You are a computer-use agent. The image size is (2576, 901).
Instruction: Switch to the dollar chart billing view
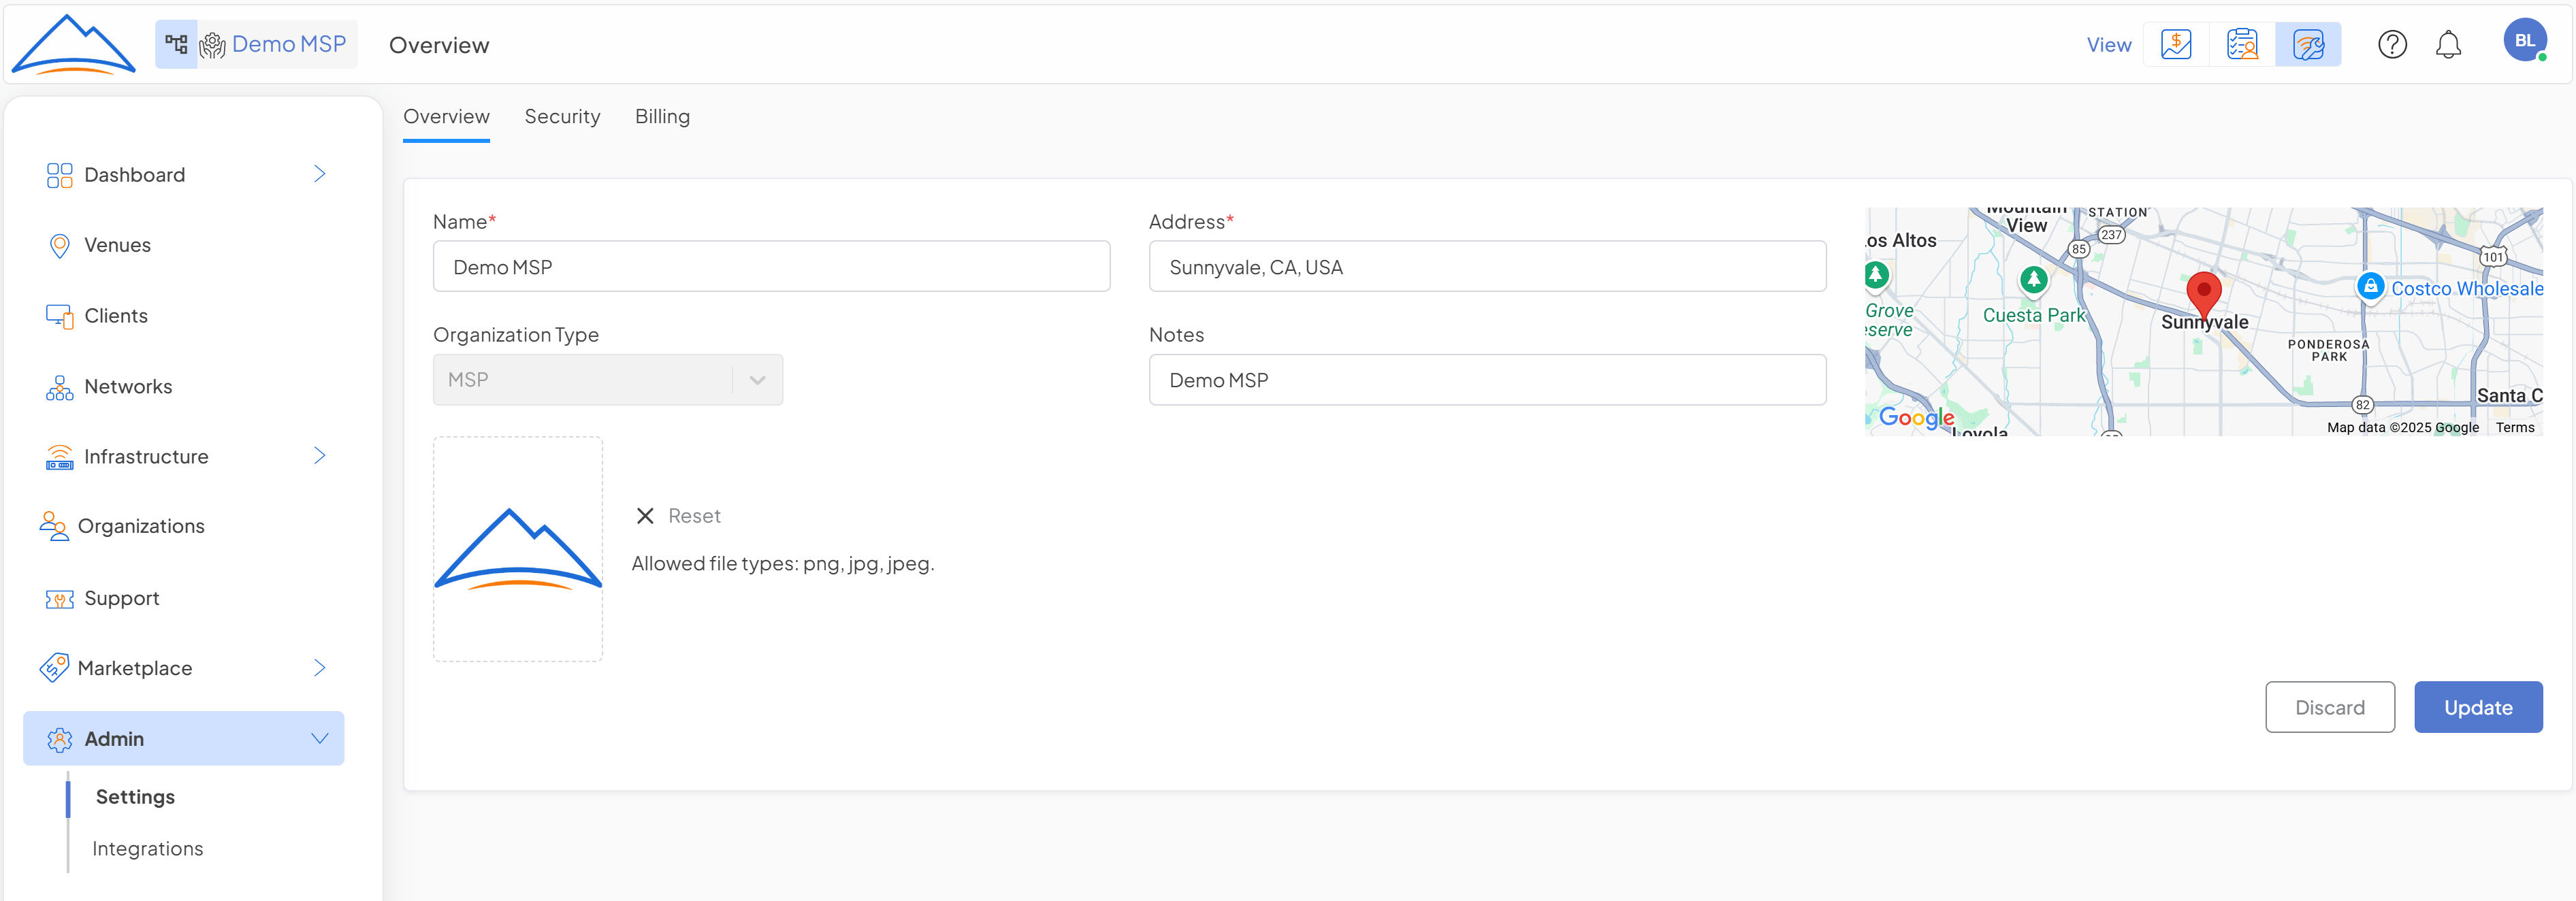point(2175,45)
